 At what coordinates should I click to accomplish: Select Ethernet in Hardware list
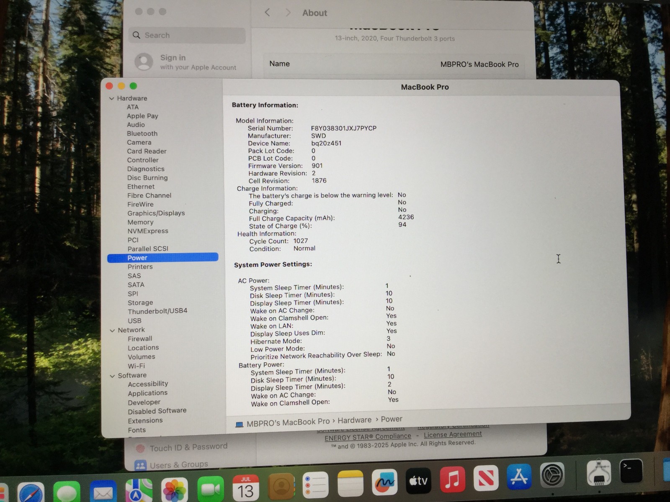click(x=141, y=187)
